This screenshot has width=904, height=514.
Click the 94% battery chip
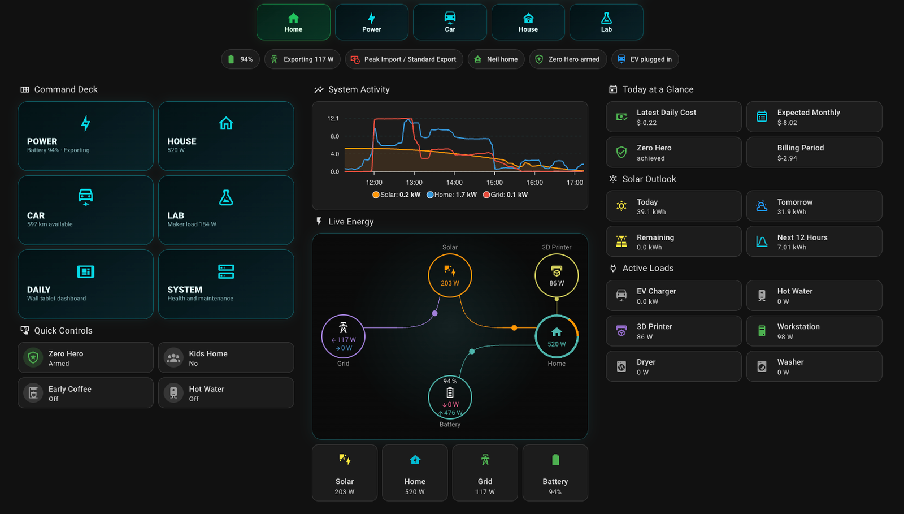[240, 59]
